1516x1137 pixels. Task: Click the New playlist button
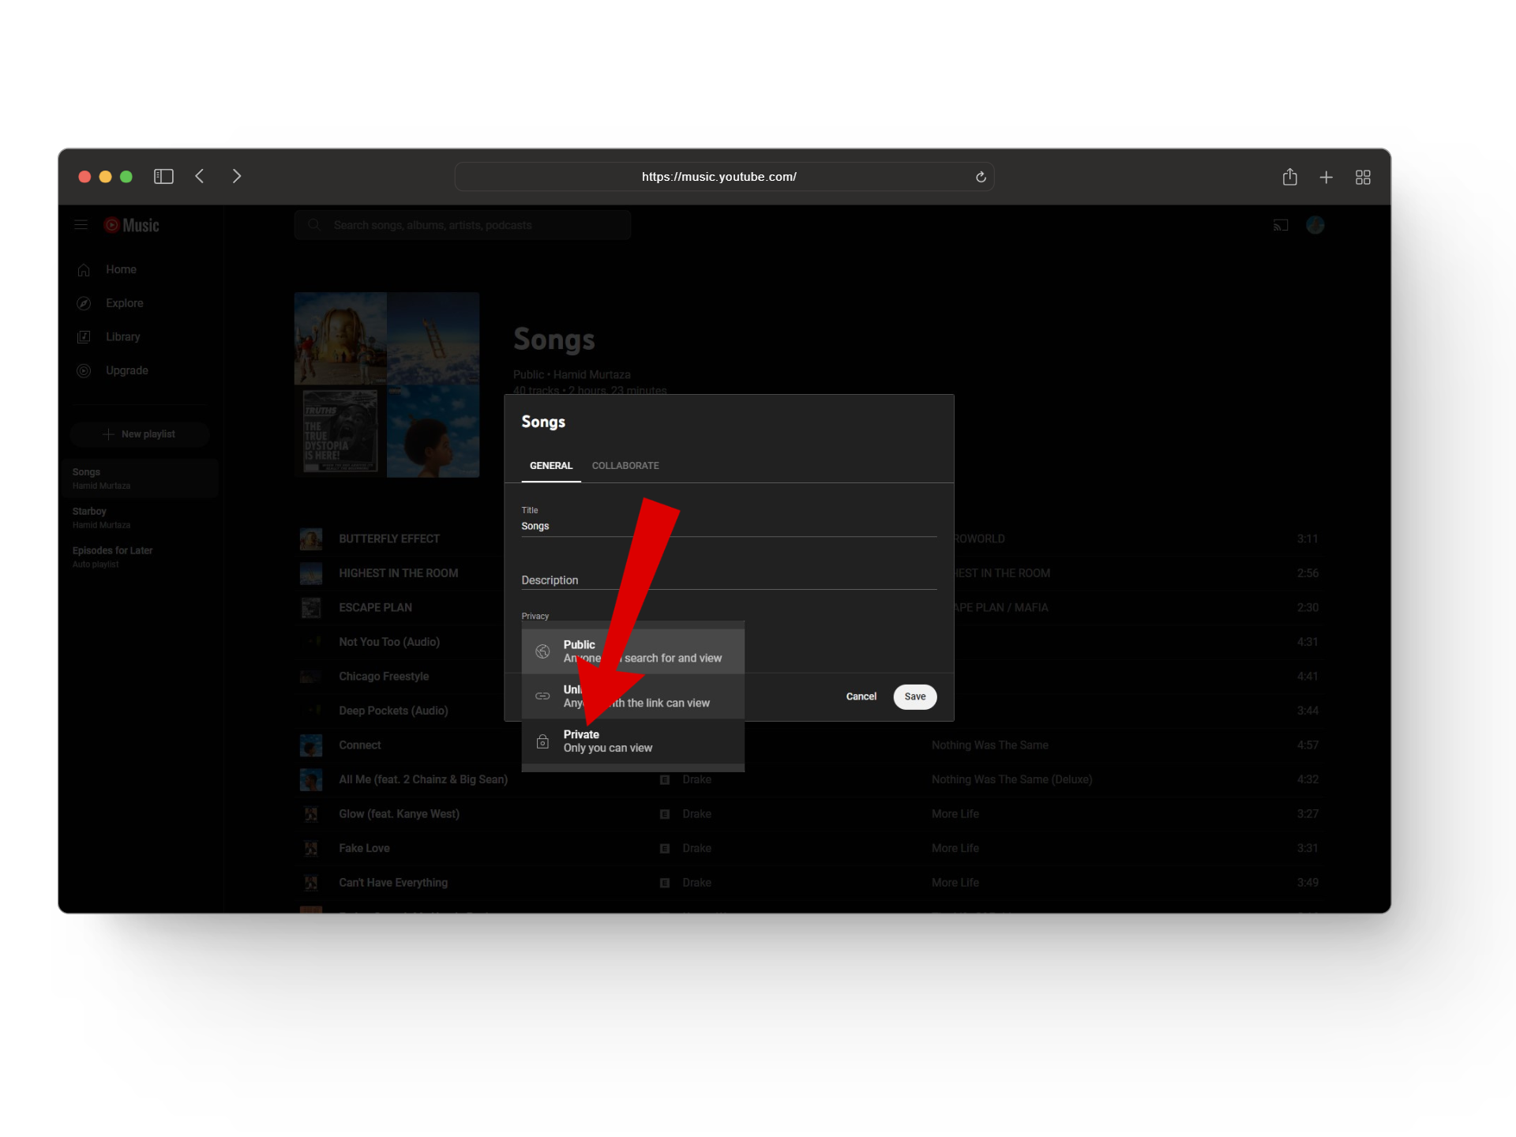(139, 434)
